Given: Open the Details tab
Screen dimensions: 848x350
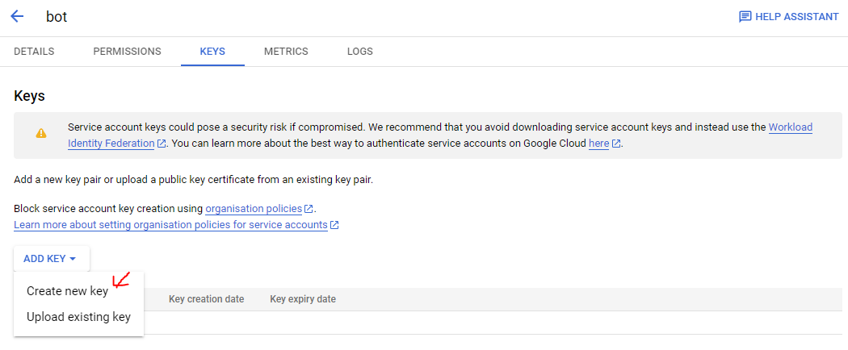Looking at the screenshot, I should coord(34,52).
